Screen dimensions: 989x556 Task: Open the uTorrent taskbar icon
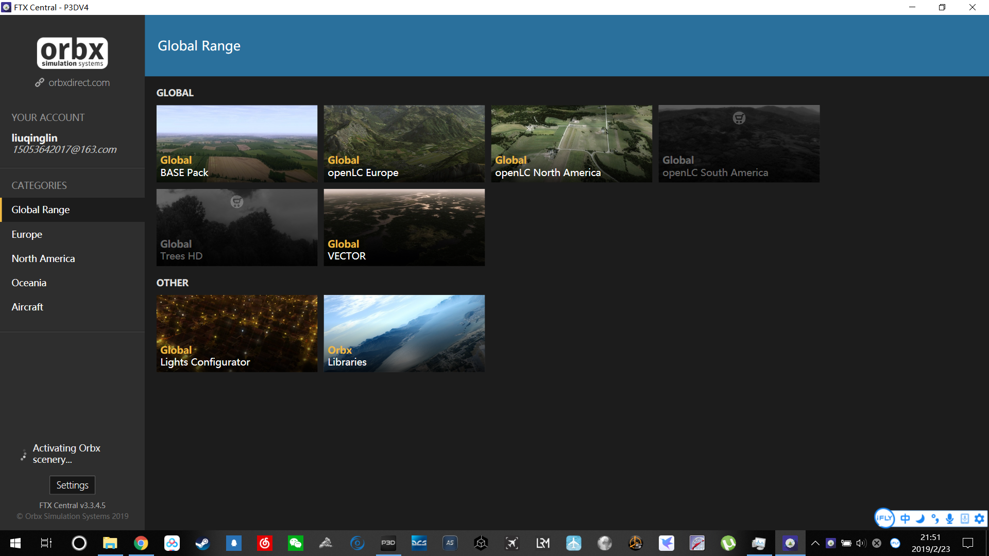point(728,543)
